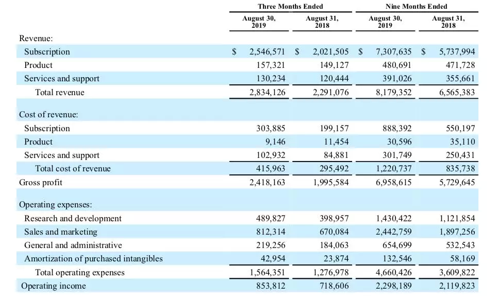Select total revenue value 2,834,126
The image size is (497, 300).
(267, 93)
